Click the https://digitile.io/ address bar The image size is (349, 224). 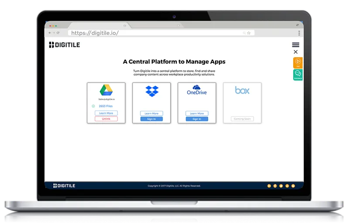pyautogui.click(x=161, y=33)
